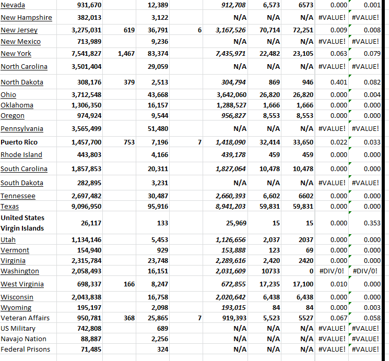Select the Veteran Affairs row label
The image size is (389, 361).
[25, 318]
